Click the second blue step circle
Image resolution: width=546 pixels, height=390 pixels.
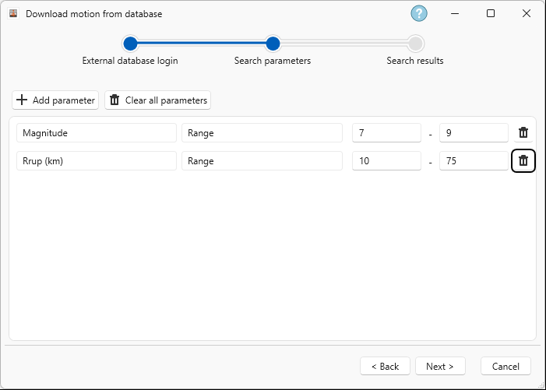pyautogui.click(x=273, y=44)
